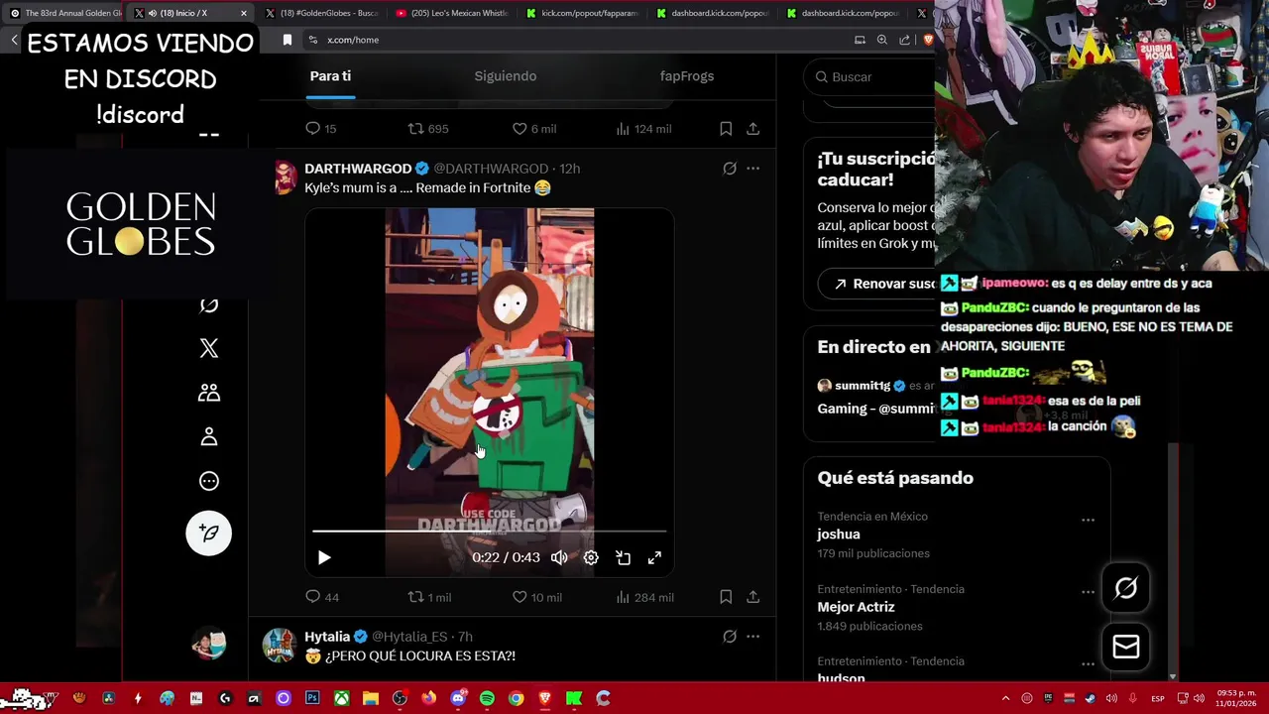Expand the video to fullscreen
The image size is (1269, 714).
[654, 557]
